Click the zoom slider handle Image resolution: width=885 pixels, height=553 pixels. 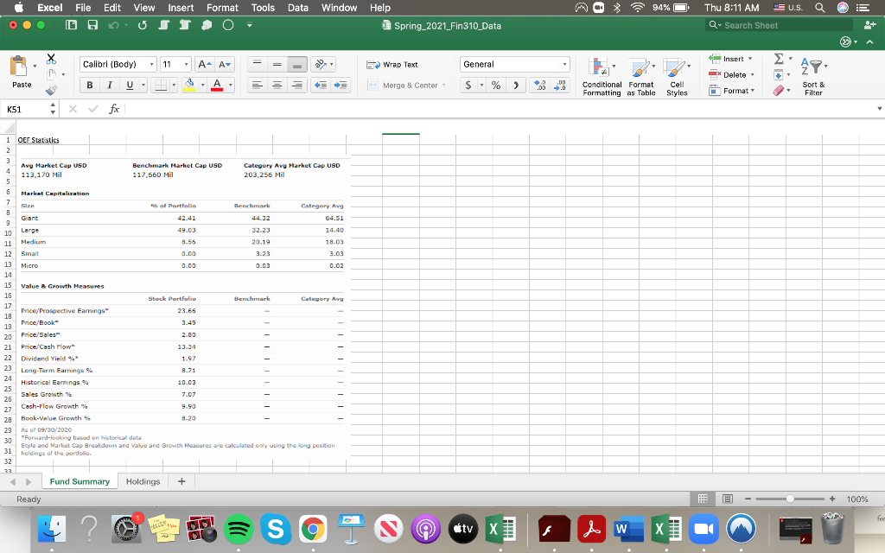788,499
